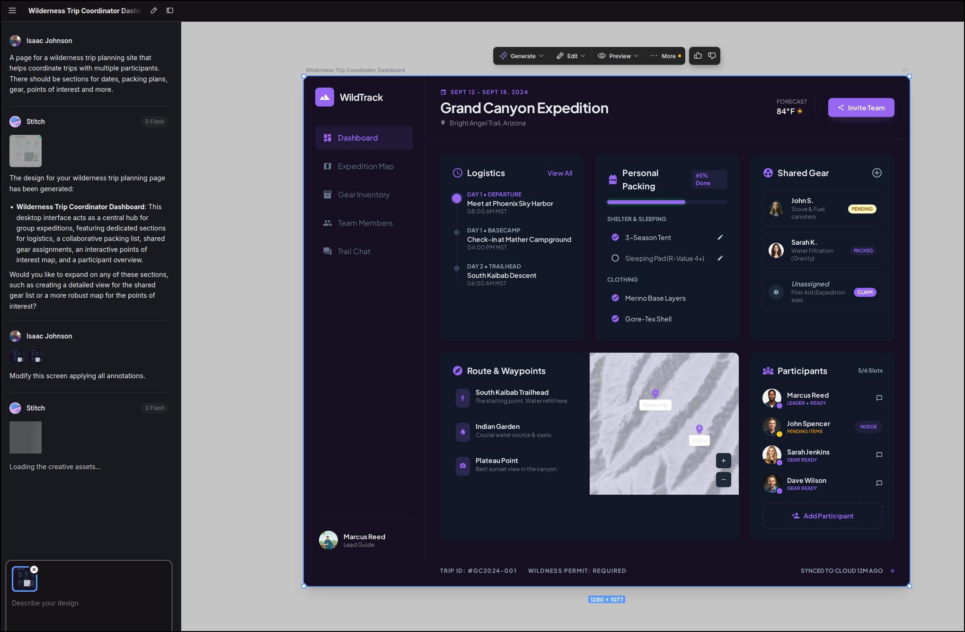Viewport: 965px width, 632px height.
Task: Check the Sleeping Pad item circle
Action: point(615,258)
